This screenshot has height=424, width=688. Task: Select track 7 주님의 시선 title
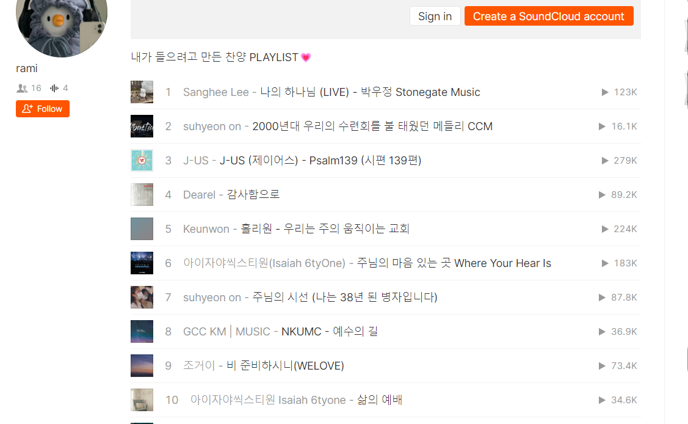tap(345, 298)
